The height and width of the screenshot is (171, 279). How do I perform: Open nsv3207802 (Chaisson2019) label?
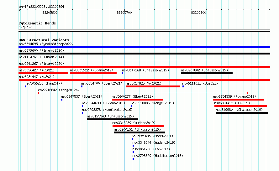coord(204,70)
